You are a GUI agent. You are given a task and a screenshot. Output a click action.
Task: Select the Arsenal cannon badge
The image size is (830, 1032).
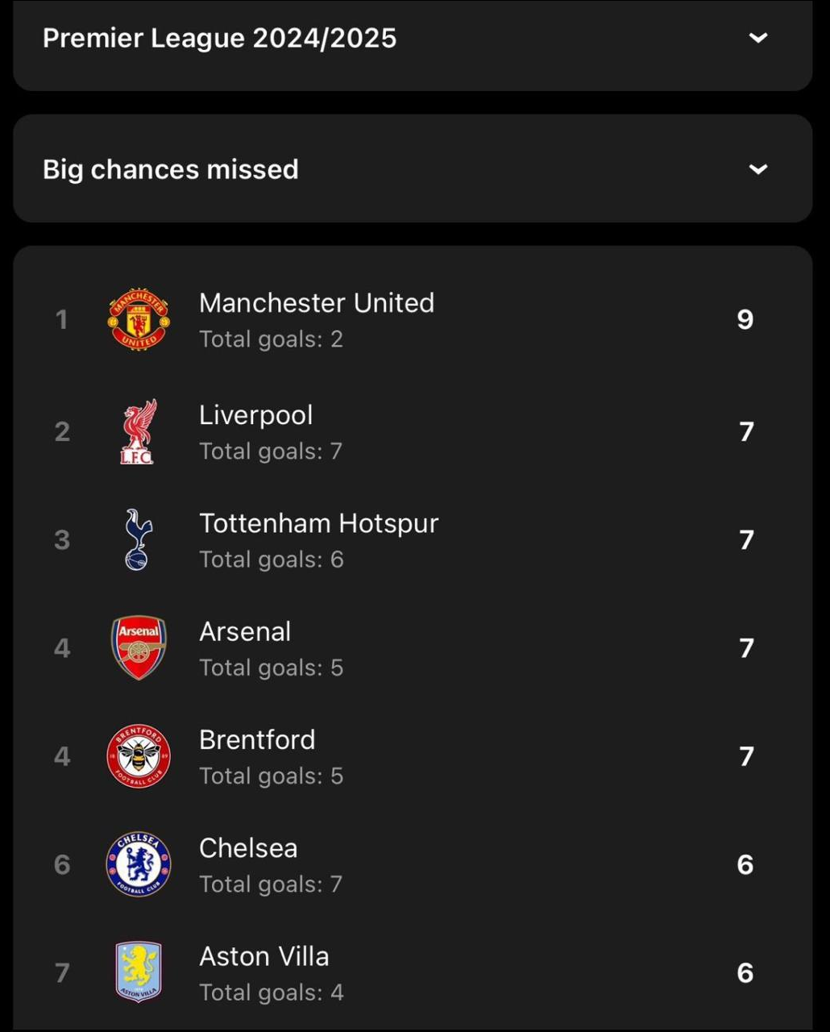tap(139, 647)
